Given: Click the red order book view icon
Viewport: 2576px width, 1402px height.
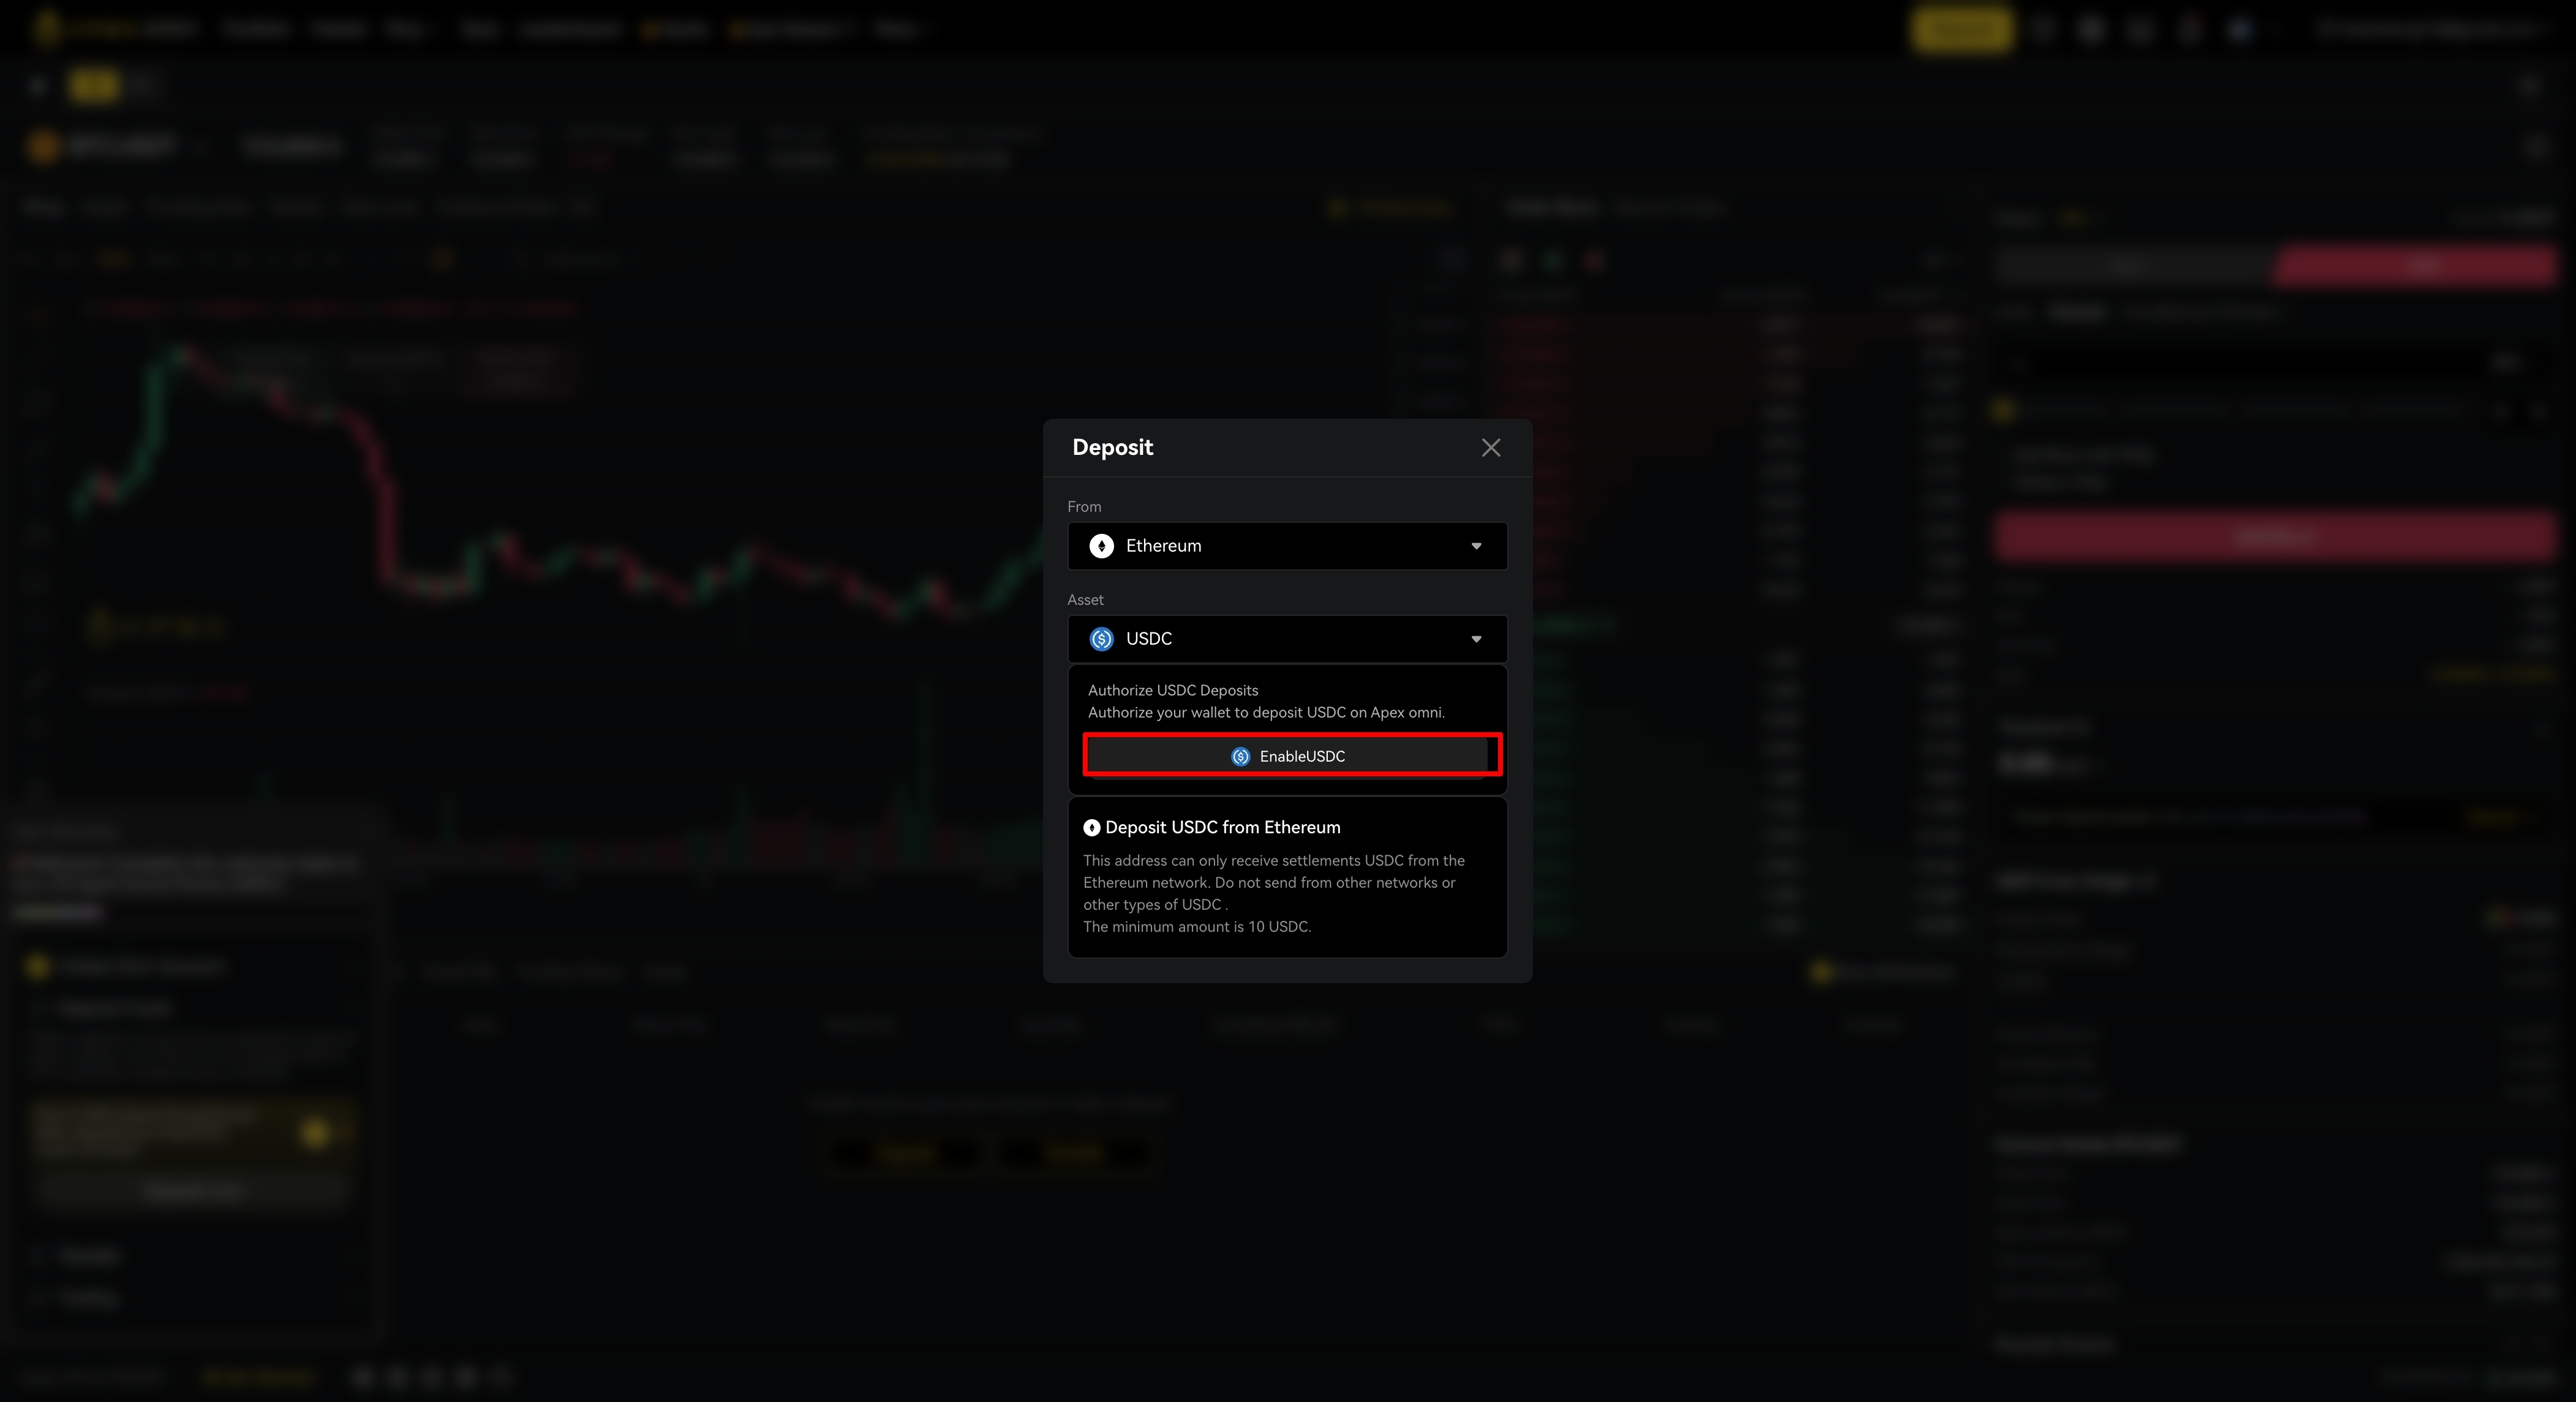Looking at the screenshot, I should [1595, 261].
